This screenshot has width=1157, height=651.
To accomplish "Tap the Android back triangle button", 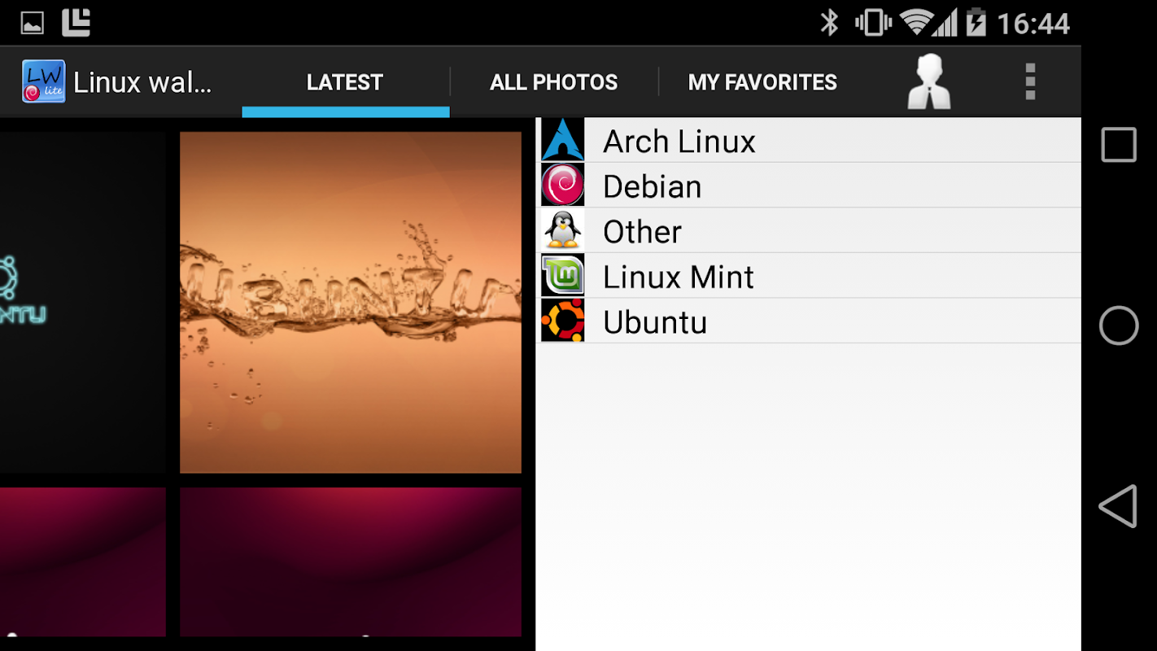I will [1118, 506].
